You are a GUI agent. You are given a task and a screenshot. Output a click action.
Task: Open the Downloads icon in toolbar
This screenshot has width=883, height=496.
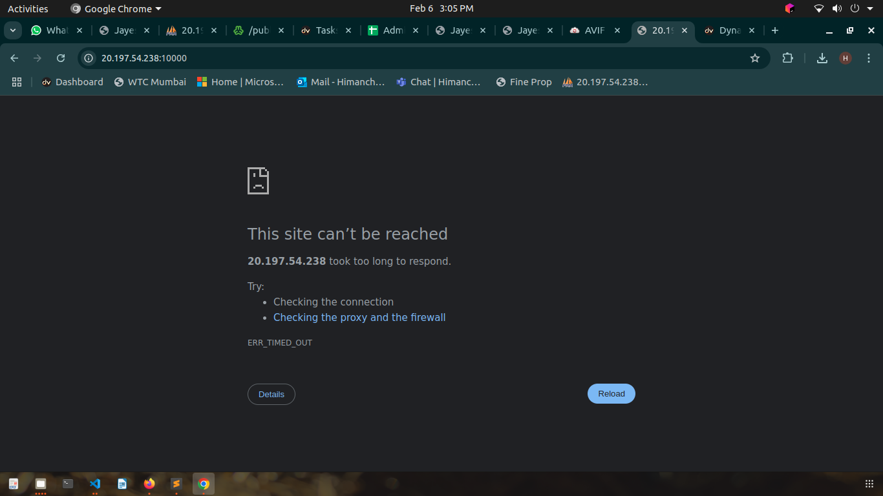pos(822,58)
